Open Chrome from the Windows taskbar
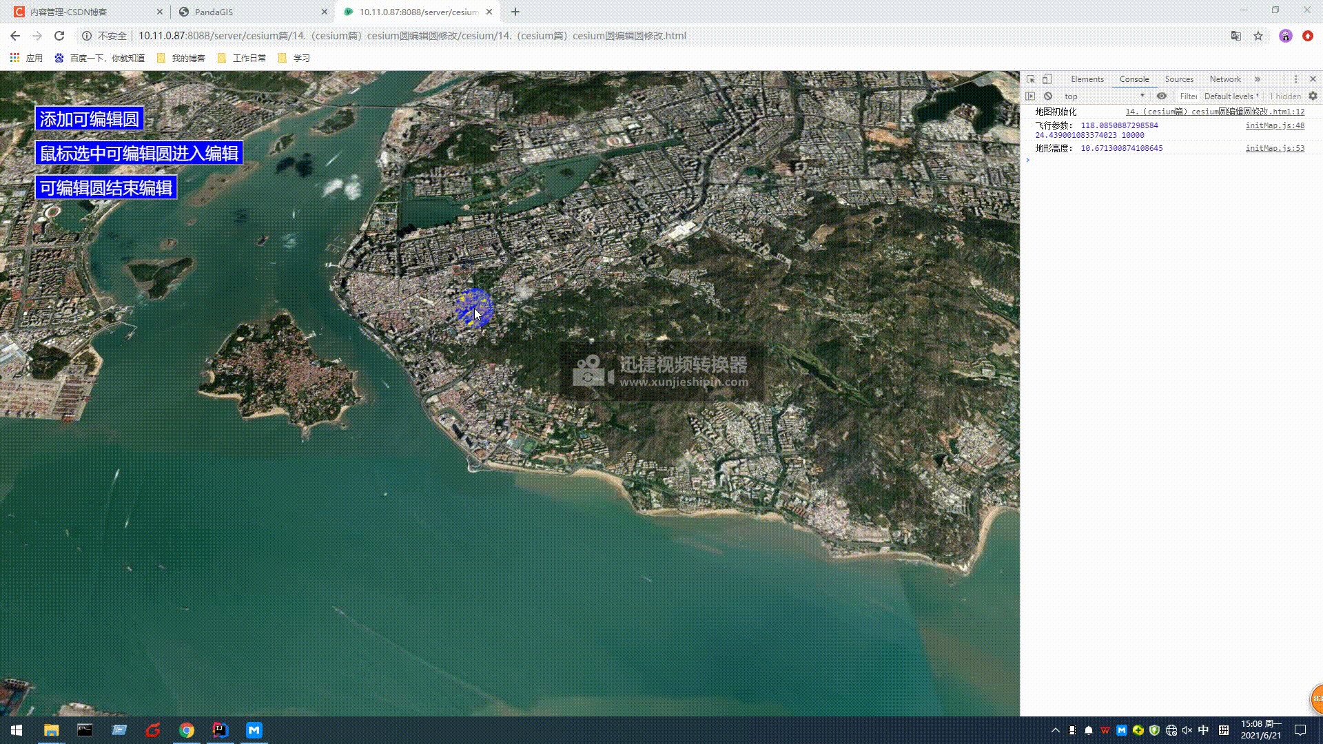 187,730
